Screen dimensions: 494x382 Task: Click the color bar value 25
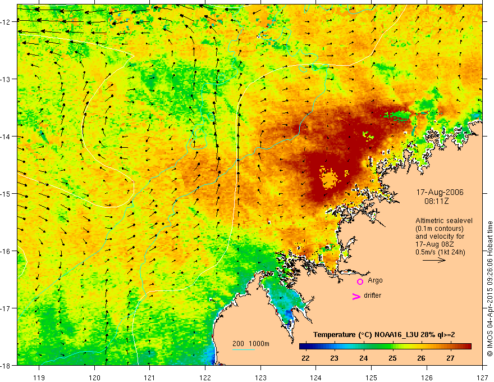pos(392,358)
